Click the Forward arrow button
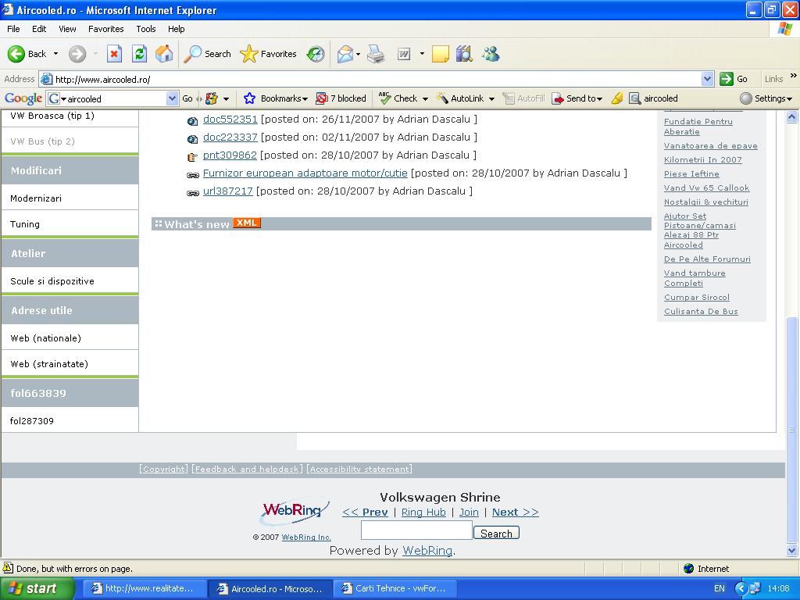Viewport: 800px width, 600px height. pos(77,54)
